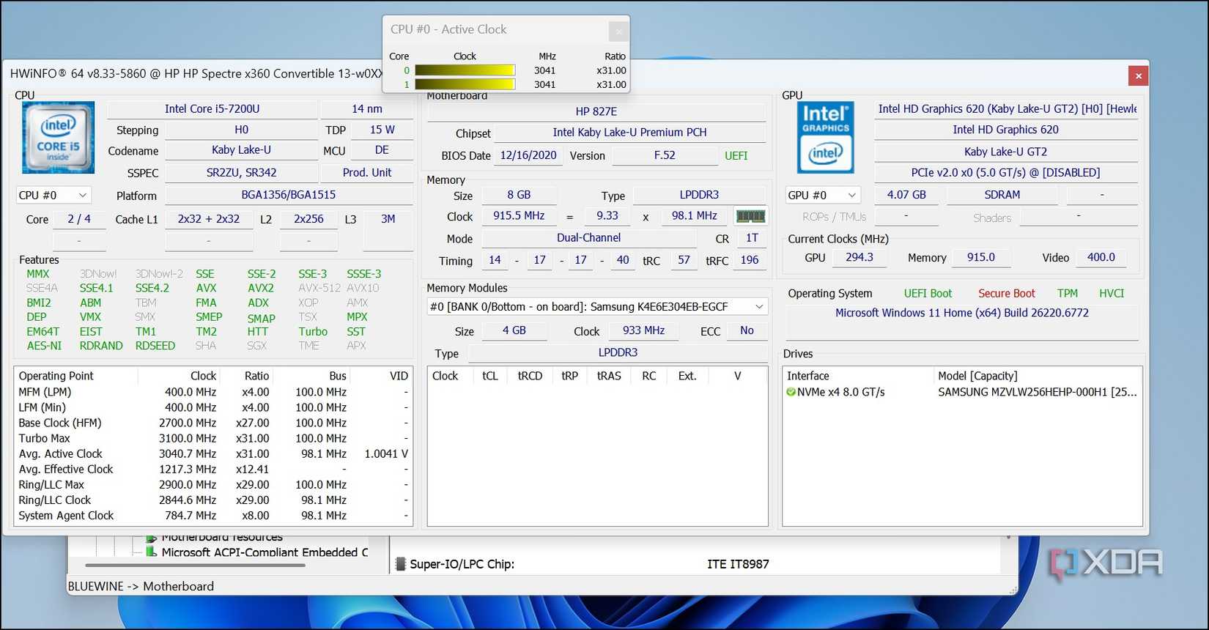Open the GPU #0 selector dropdown
This screenshot has height=630, width=1209.
pos(821,196)
